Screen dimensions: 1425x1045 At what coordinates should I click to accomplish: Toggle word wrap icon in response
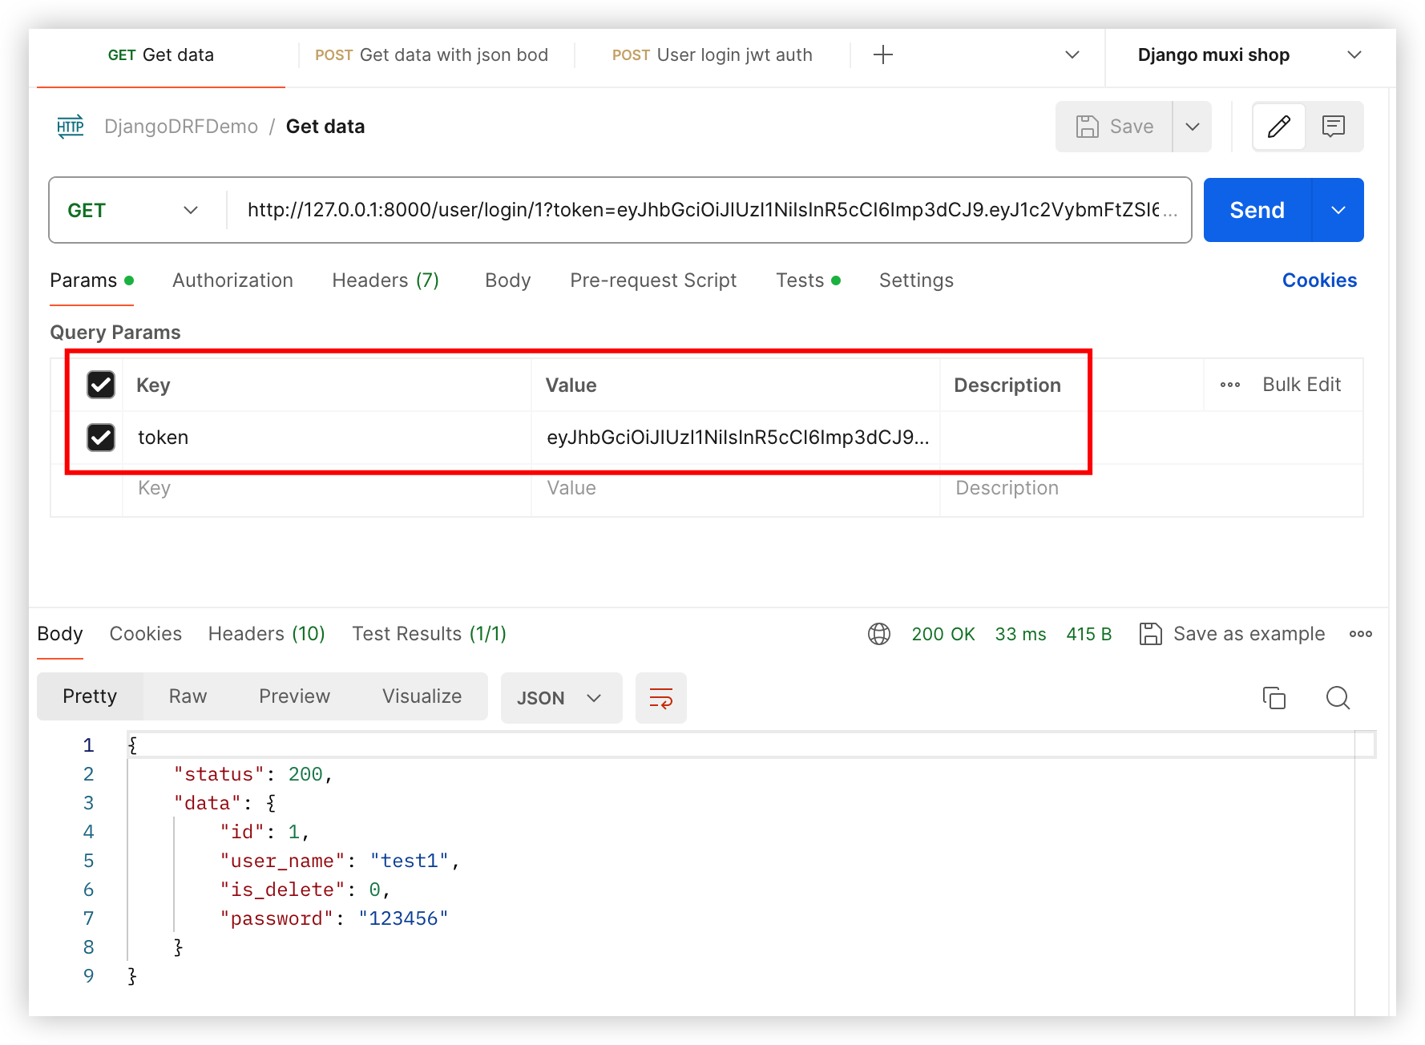coord(660,698)
